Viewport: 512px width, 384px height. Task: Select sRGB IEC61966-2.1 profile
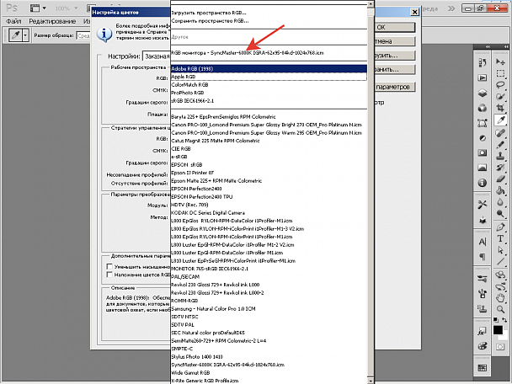click(269, 100)
